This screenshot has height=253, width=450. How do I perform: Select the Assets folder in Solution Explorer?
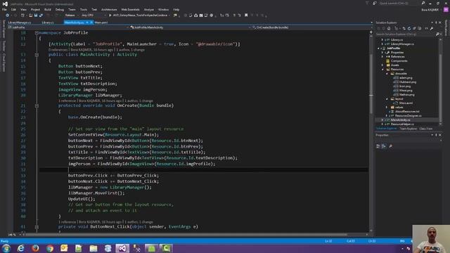(394, 65)
